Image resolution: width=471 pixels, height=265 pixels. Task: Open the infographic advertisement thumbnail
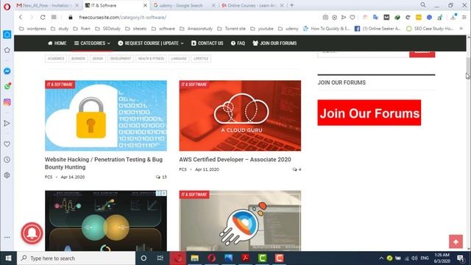(x=106, y=221)
